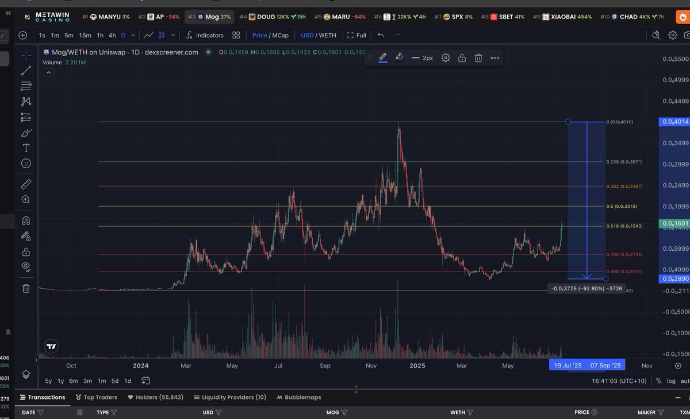Set chart range to 6m
Screen dimensions: 690x419
pyautogui.click(x=74, y=381)
